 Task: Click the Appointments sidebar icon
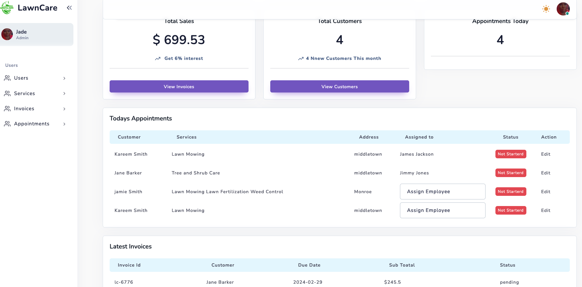[x=7, y=124]
